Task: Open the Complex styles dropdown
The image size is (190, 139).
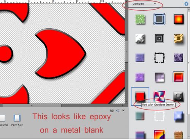Action: pyautogui.click(x=144, y=4)
